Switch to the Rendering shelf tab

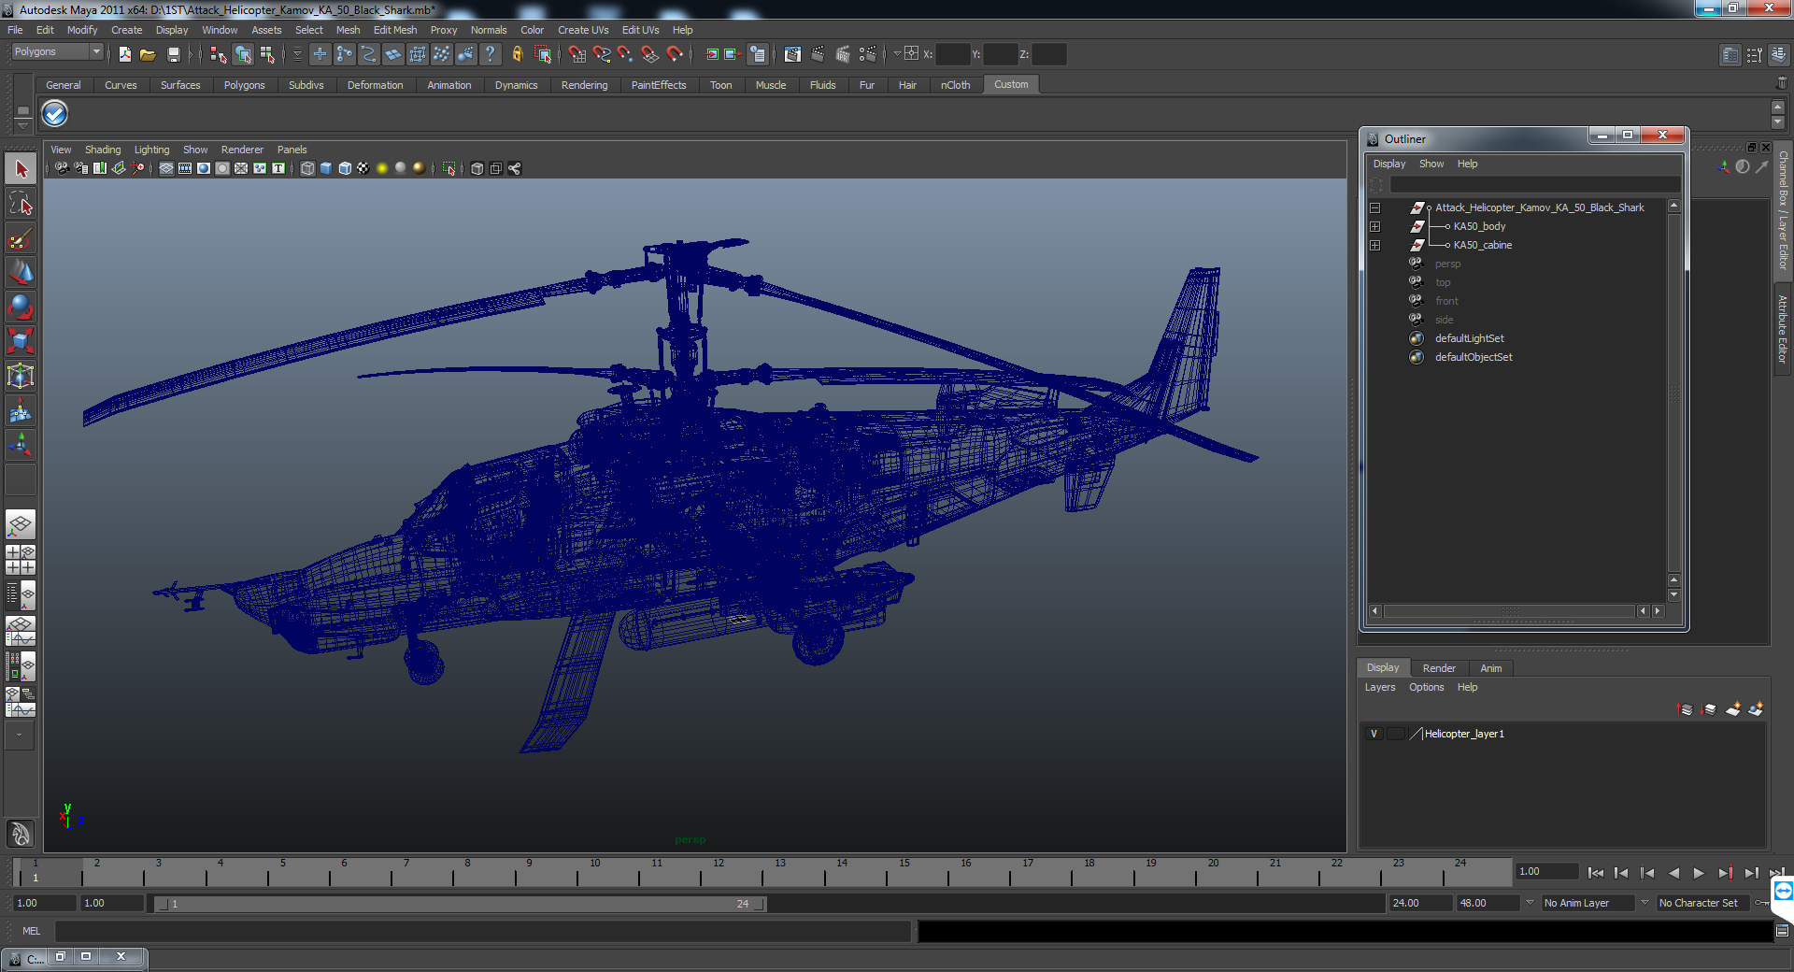coord(584,85)
